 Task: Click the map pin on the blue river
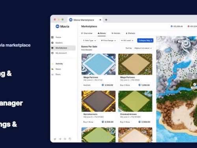click(x=178, y=69)
